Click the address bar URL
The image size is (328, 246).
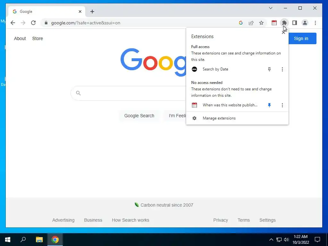point(86,23)
